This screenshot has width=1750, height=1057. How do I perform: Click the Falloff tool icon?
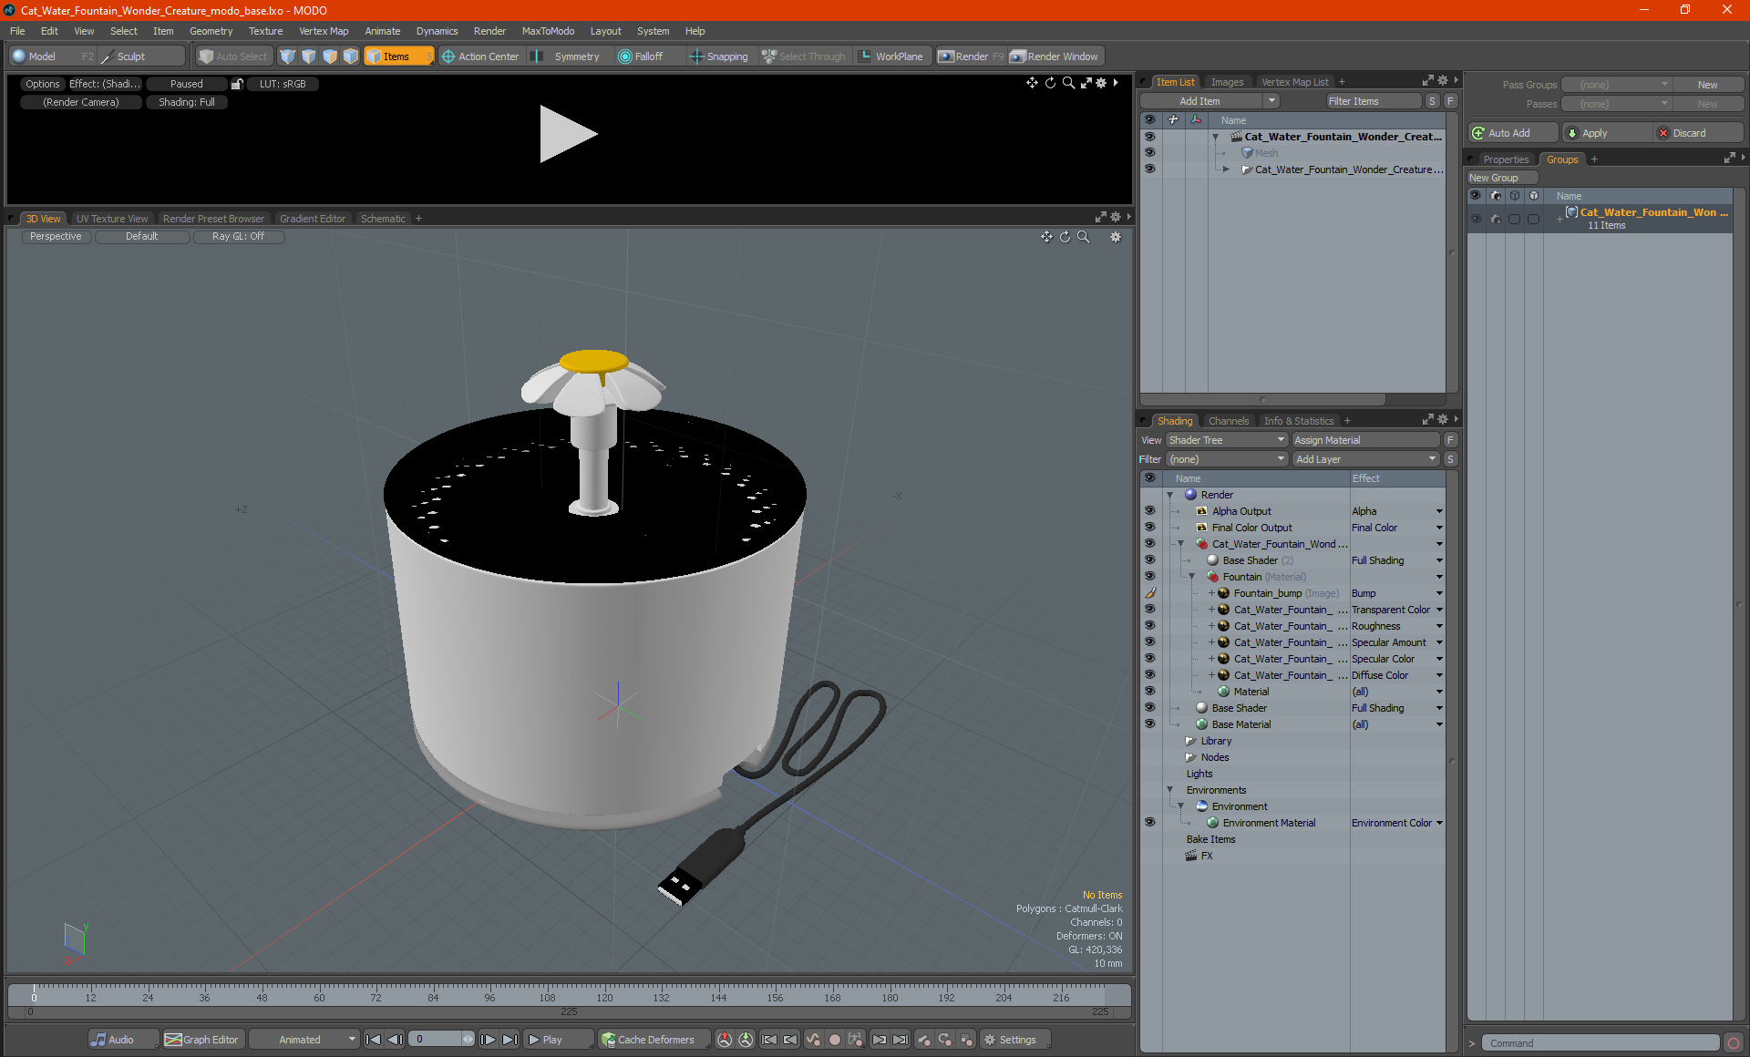point(624,56)
